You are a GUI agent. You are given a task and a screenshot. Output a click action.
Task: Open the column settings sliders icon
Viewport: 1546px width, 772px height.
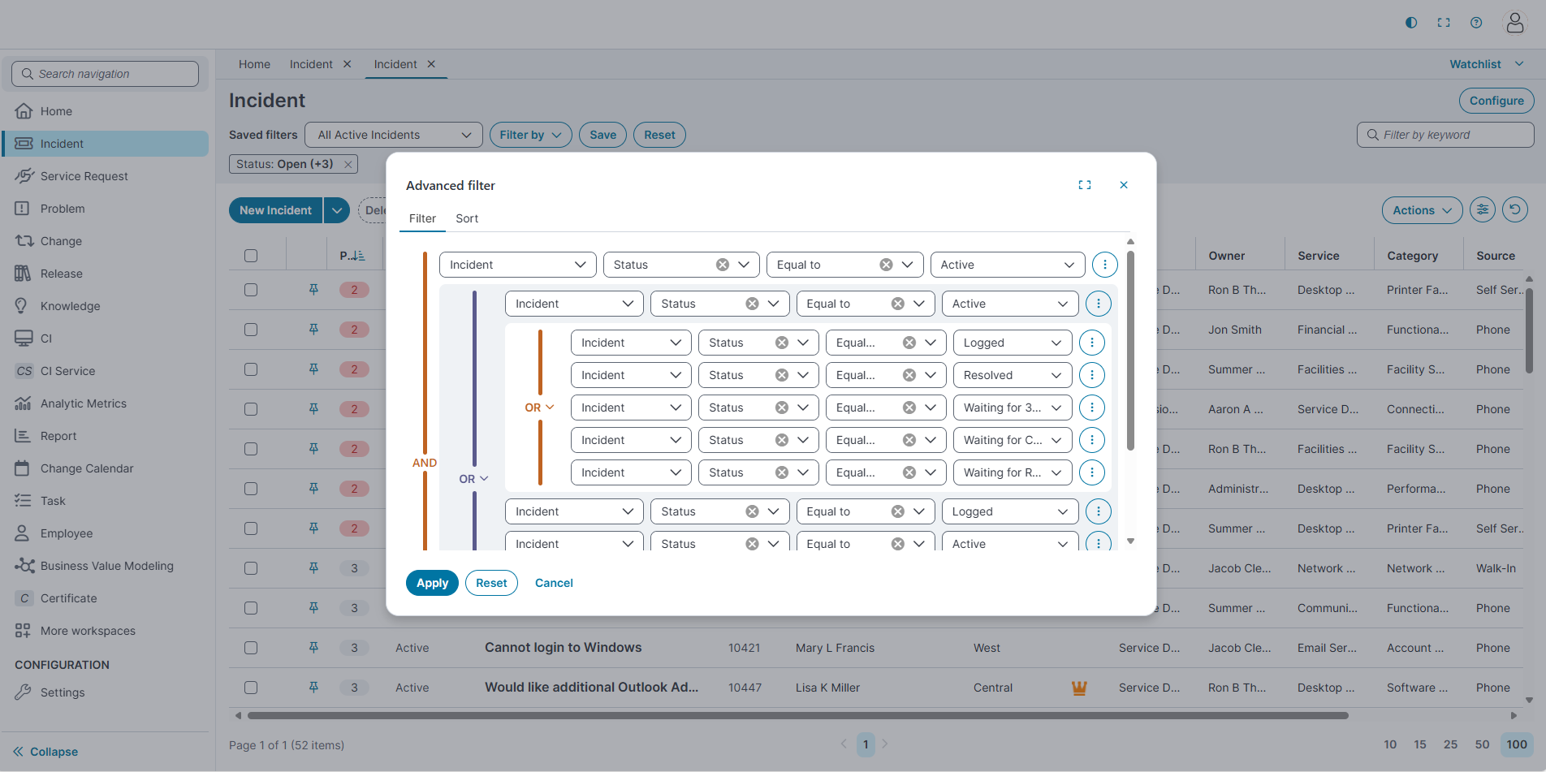tap(1483, 210)
